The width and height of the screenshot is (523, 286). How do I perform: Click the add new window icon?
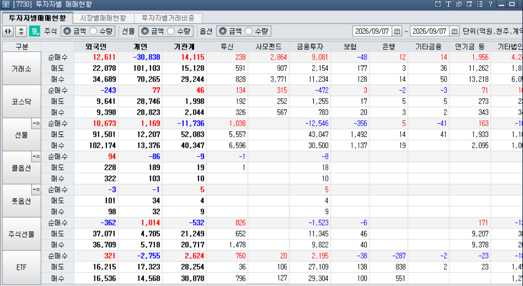tap(469, 4)
